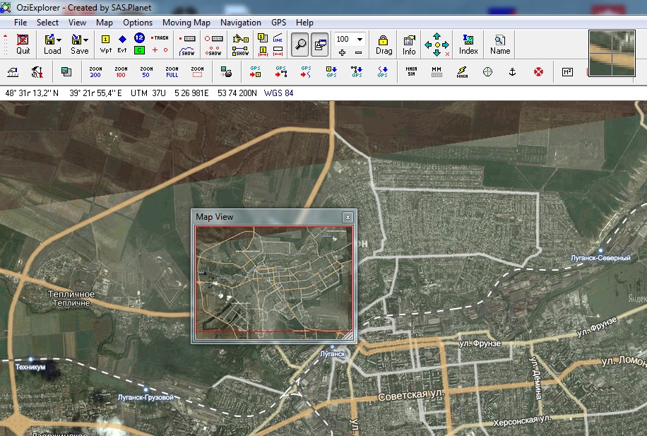
Task: Toggle the magnifier zoom window button
Action: (x=301, y=44)
